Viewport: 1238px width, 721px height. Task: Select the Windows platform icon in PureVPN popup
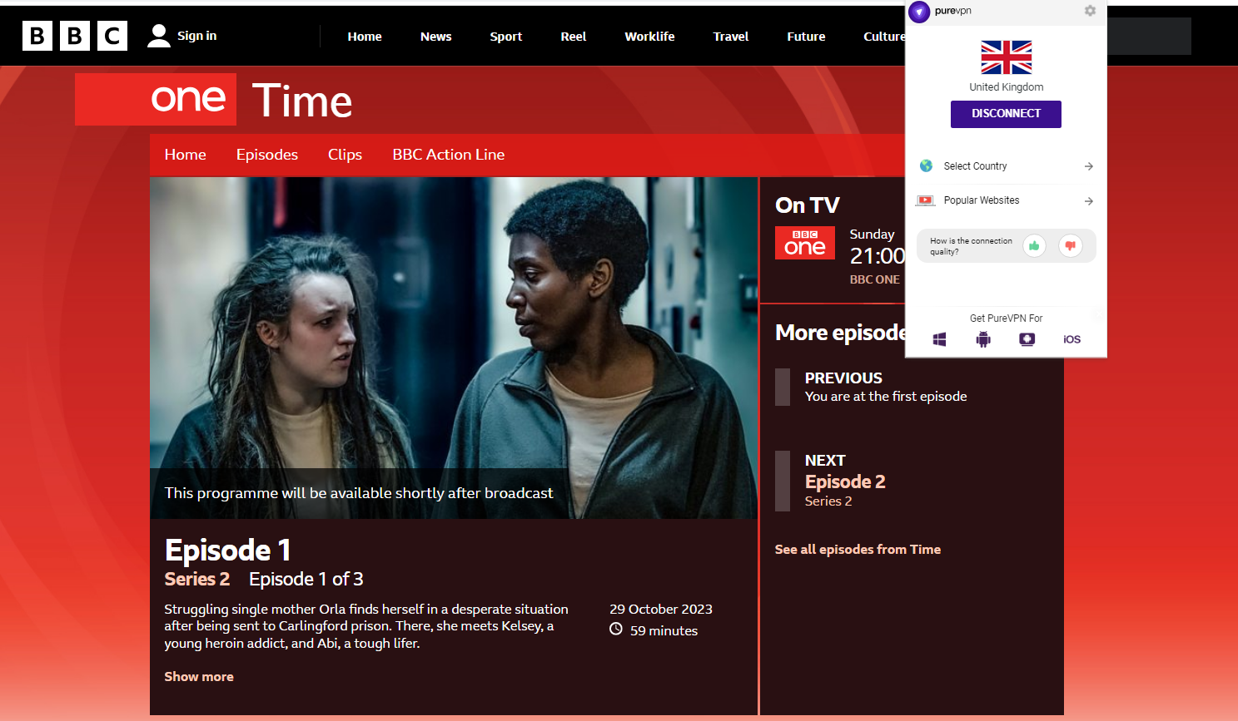click(x=939, y=338)
